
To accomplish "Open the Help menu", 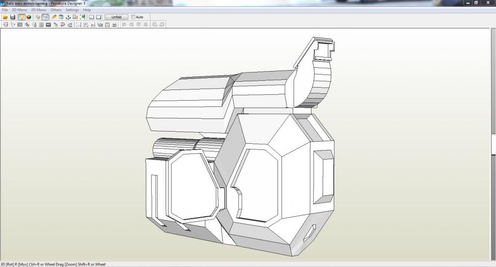I will click(x=87, y=10).
